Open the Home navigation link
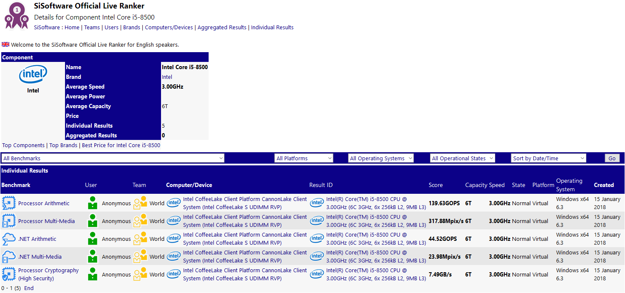Image resolution: width=625 pixels, height=293 pixels. 72,27
